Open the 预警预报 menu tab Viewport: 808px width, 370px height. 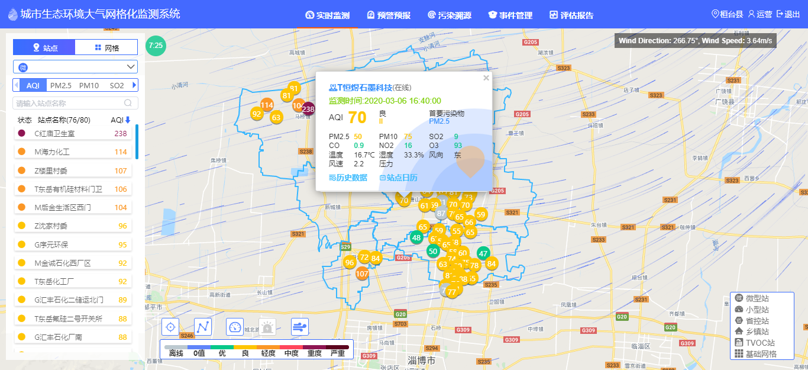click(389, 15)
